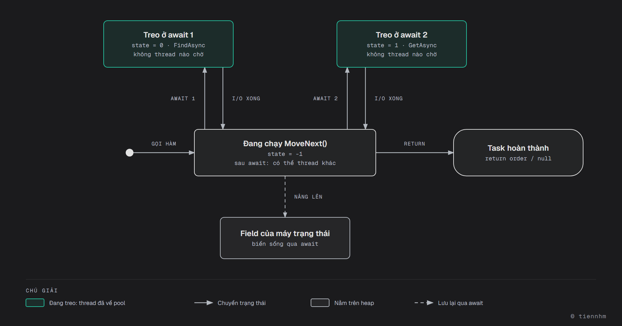Screen dimensions: 622x326
Task: Click the 'NÂNG LÊN' dashed edge label
Action: click(308, 197)
